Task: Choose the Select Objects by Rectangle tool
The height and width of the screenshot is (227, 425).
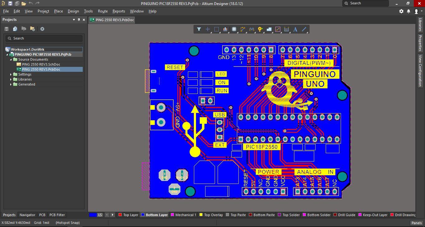Action: click(x=217, y=29)
